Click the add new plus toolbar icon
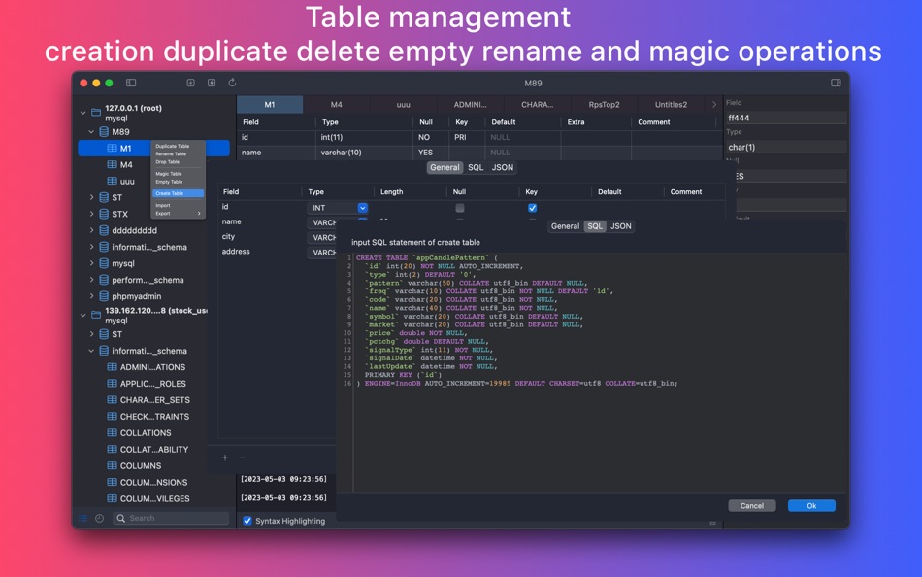Image resolution: width=922 pixels, height=577 pixels. tap(191, 84)
